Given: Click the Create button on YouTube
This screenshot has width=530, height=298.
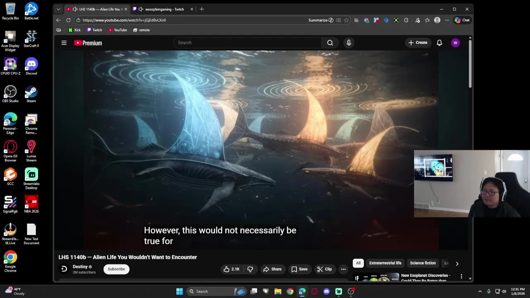Looking at the screenshot, I should pyautogui.click(x=417, y=43).
